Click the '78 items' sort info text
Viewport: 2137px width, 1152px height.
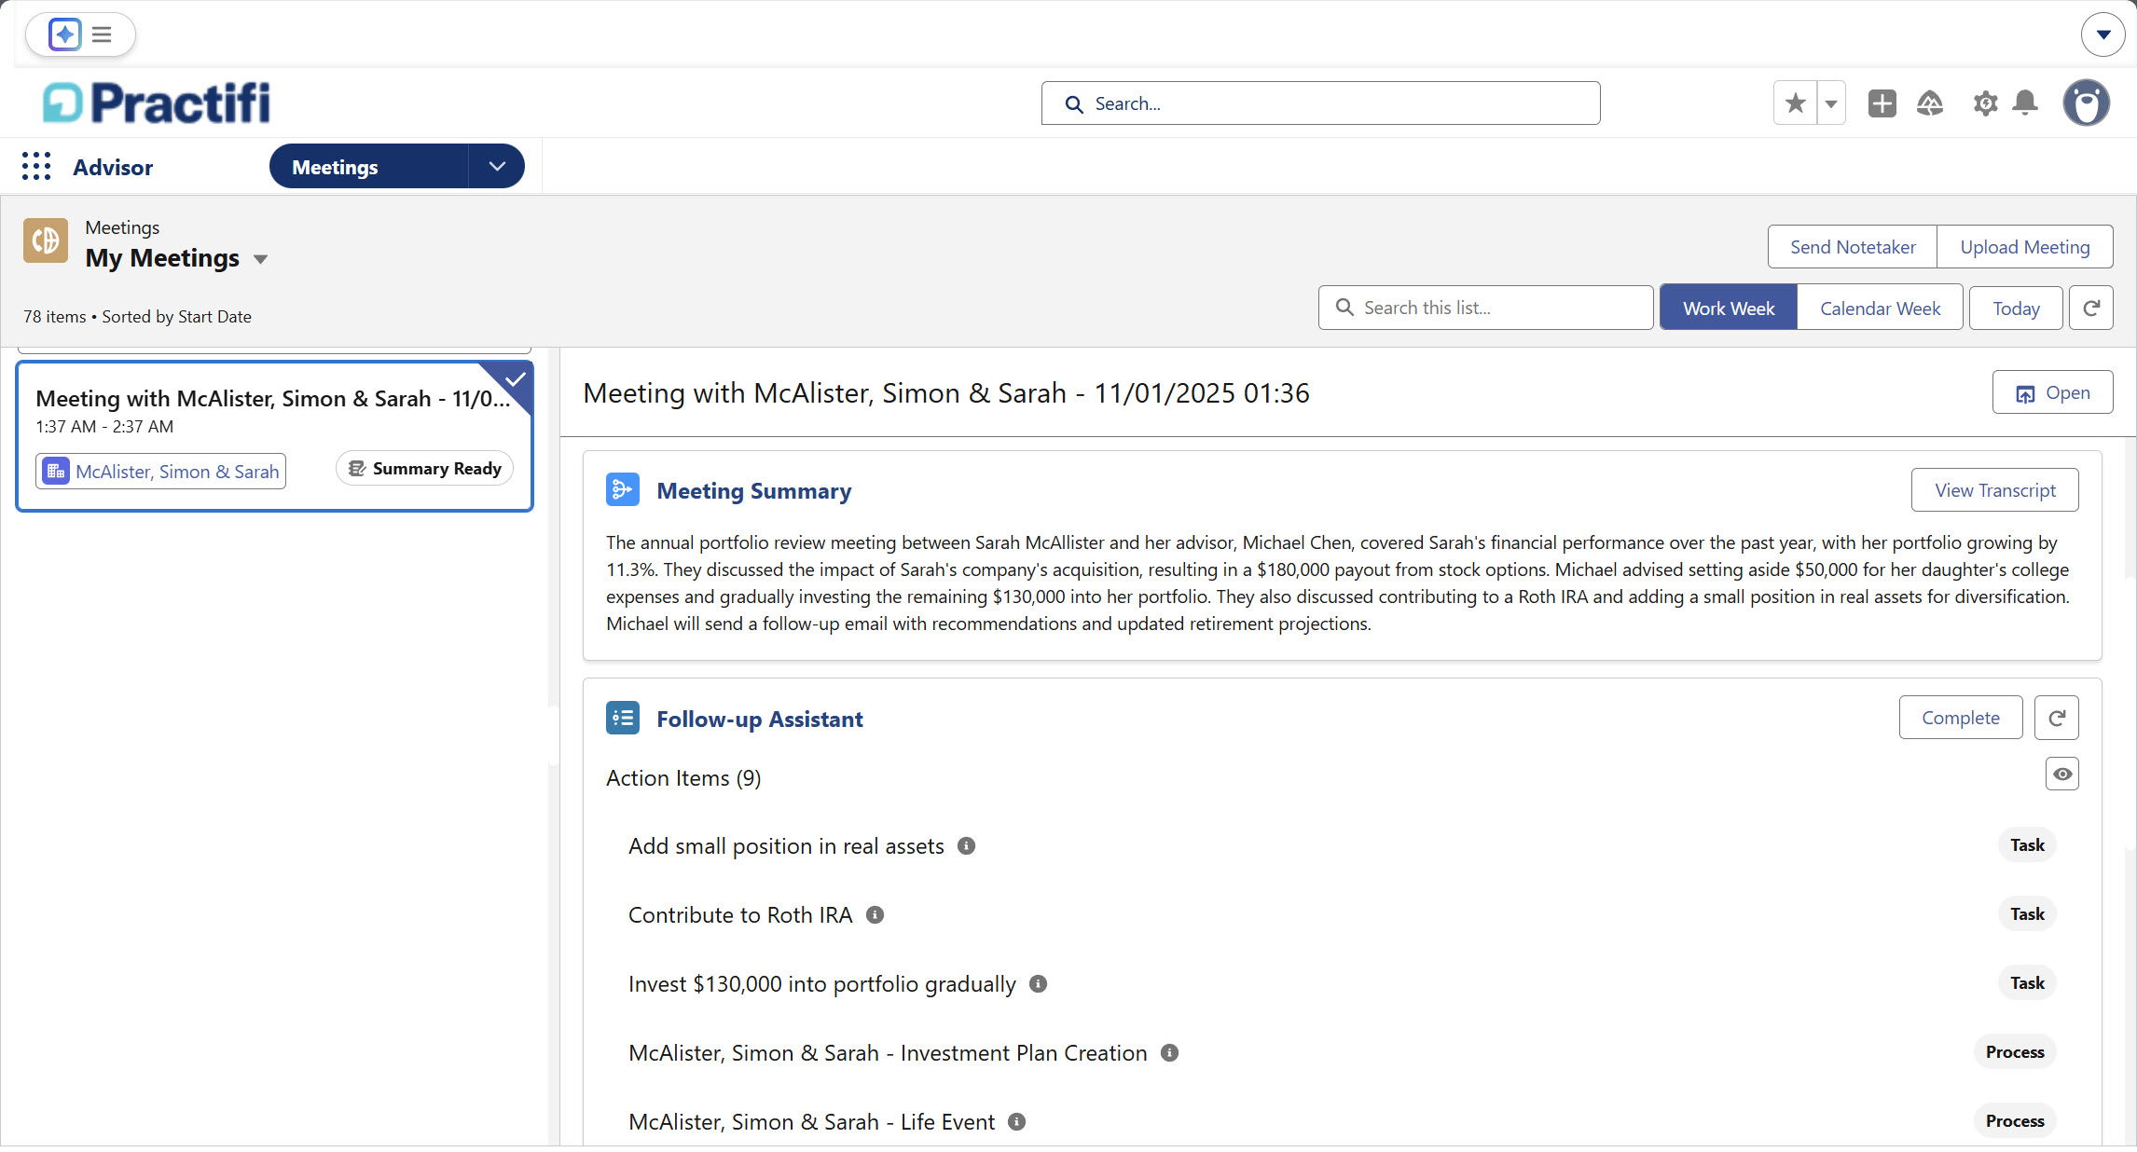pyautogui.click(x=137, y=317)
